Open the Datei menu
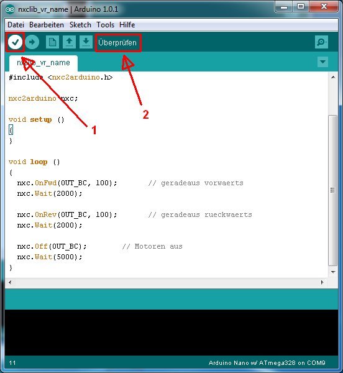 (16, 25)
